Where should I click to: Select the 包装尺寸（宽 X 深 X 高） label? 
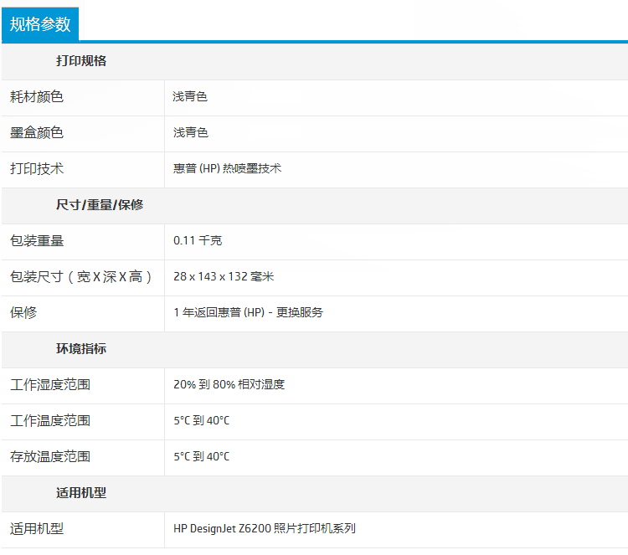[x=81, y=277]
